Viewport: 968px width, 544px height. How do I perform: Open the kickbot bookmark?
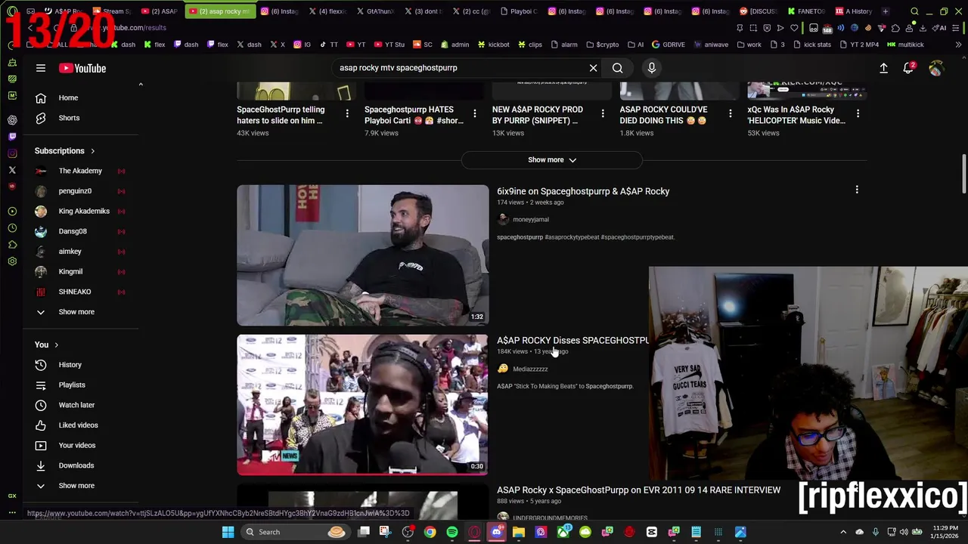coord(493,45)
